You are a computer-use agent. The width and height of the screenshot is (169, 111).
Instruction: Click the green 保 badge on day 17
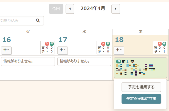(x=108, y=44)
